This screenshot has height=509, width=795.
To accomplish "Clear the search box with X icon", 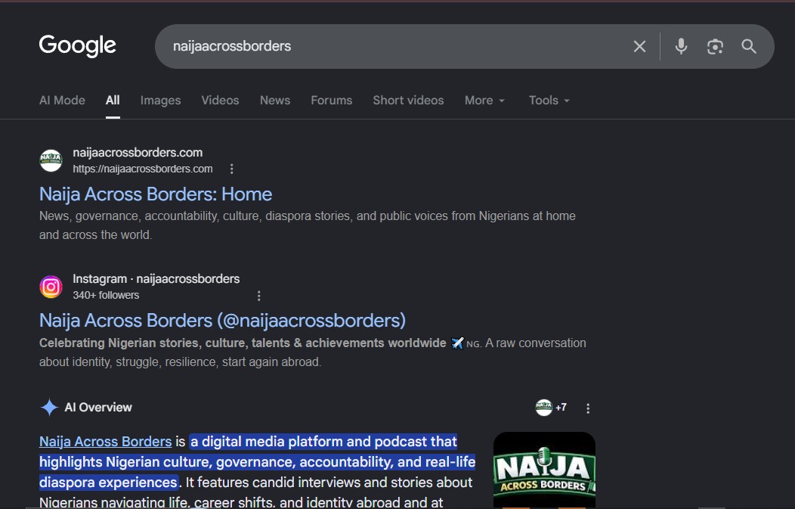I will point(639,47).
